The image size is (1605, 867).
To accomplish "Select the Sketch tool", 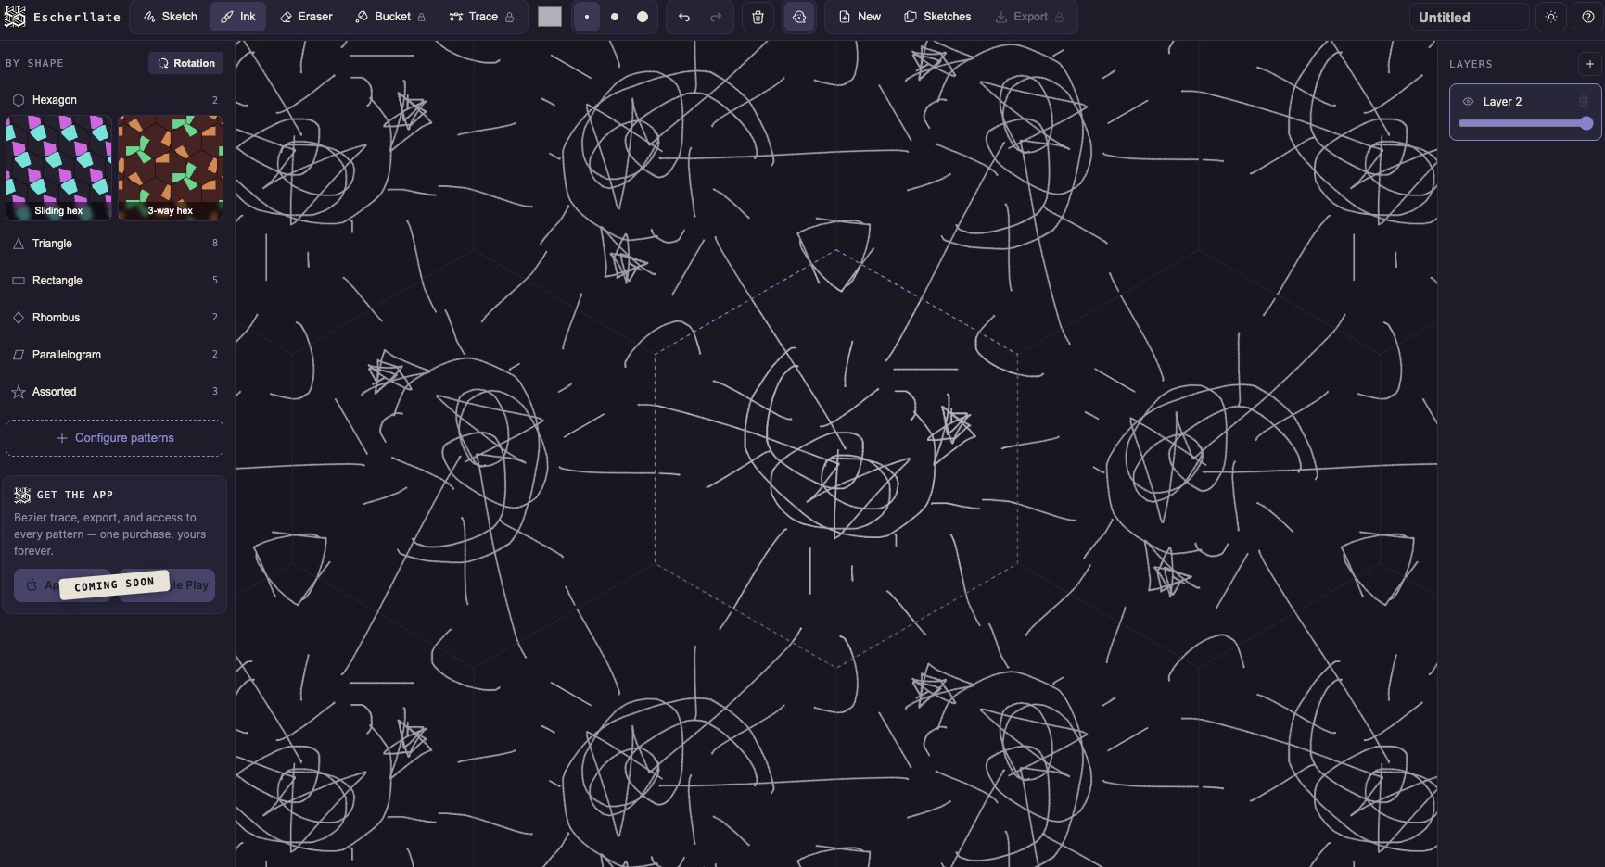I will coord(171,17).
